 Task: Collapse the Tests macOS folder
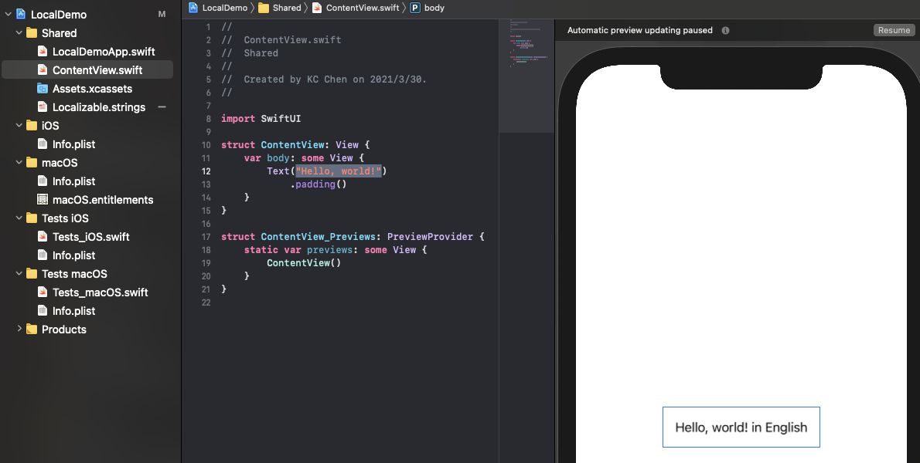(19, 274)
